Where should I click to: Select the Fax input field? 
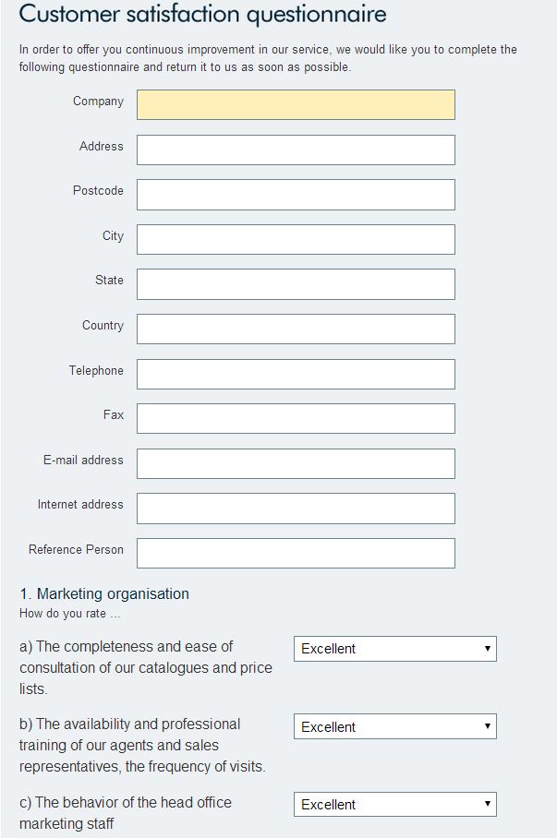(296, 418)
